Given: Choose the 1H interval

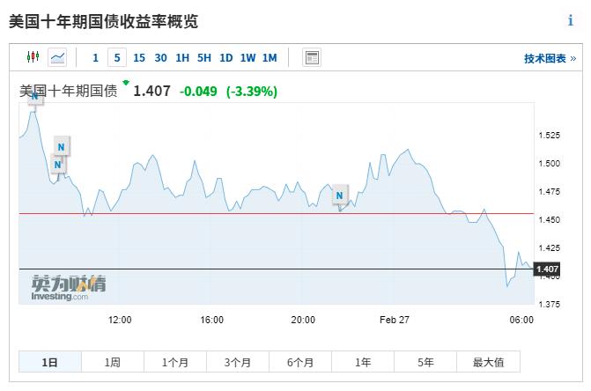Looking at the screenshot, I should pyautogui.click(x=182, y=58).
